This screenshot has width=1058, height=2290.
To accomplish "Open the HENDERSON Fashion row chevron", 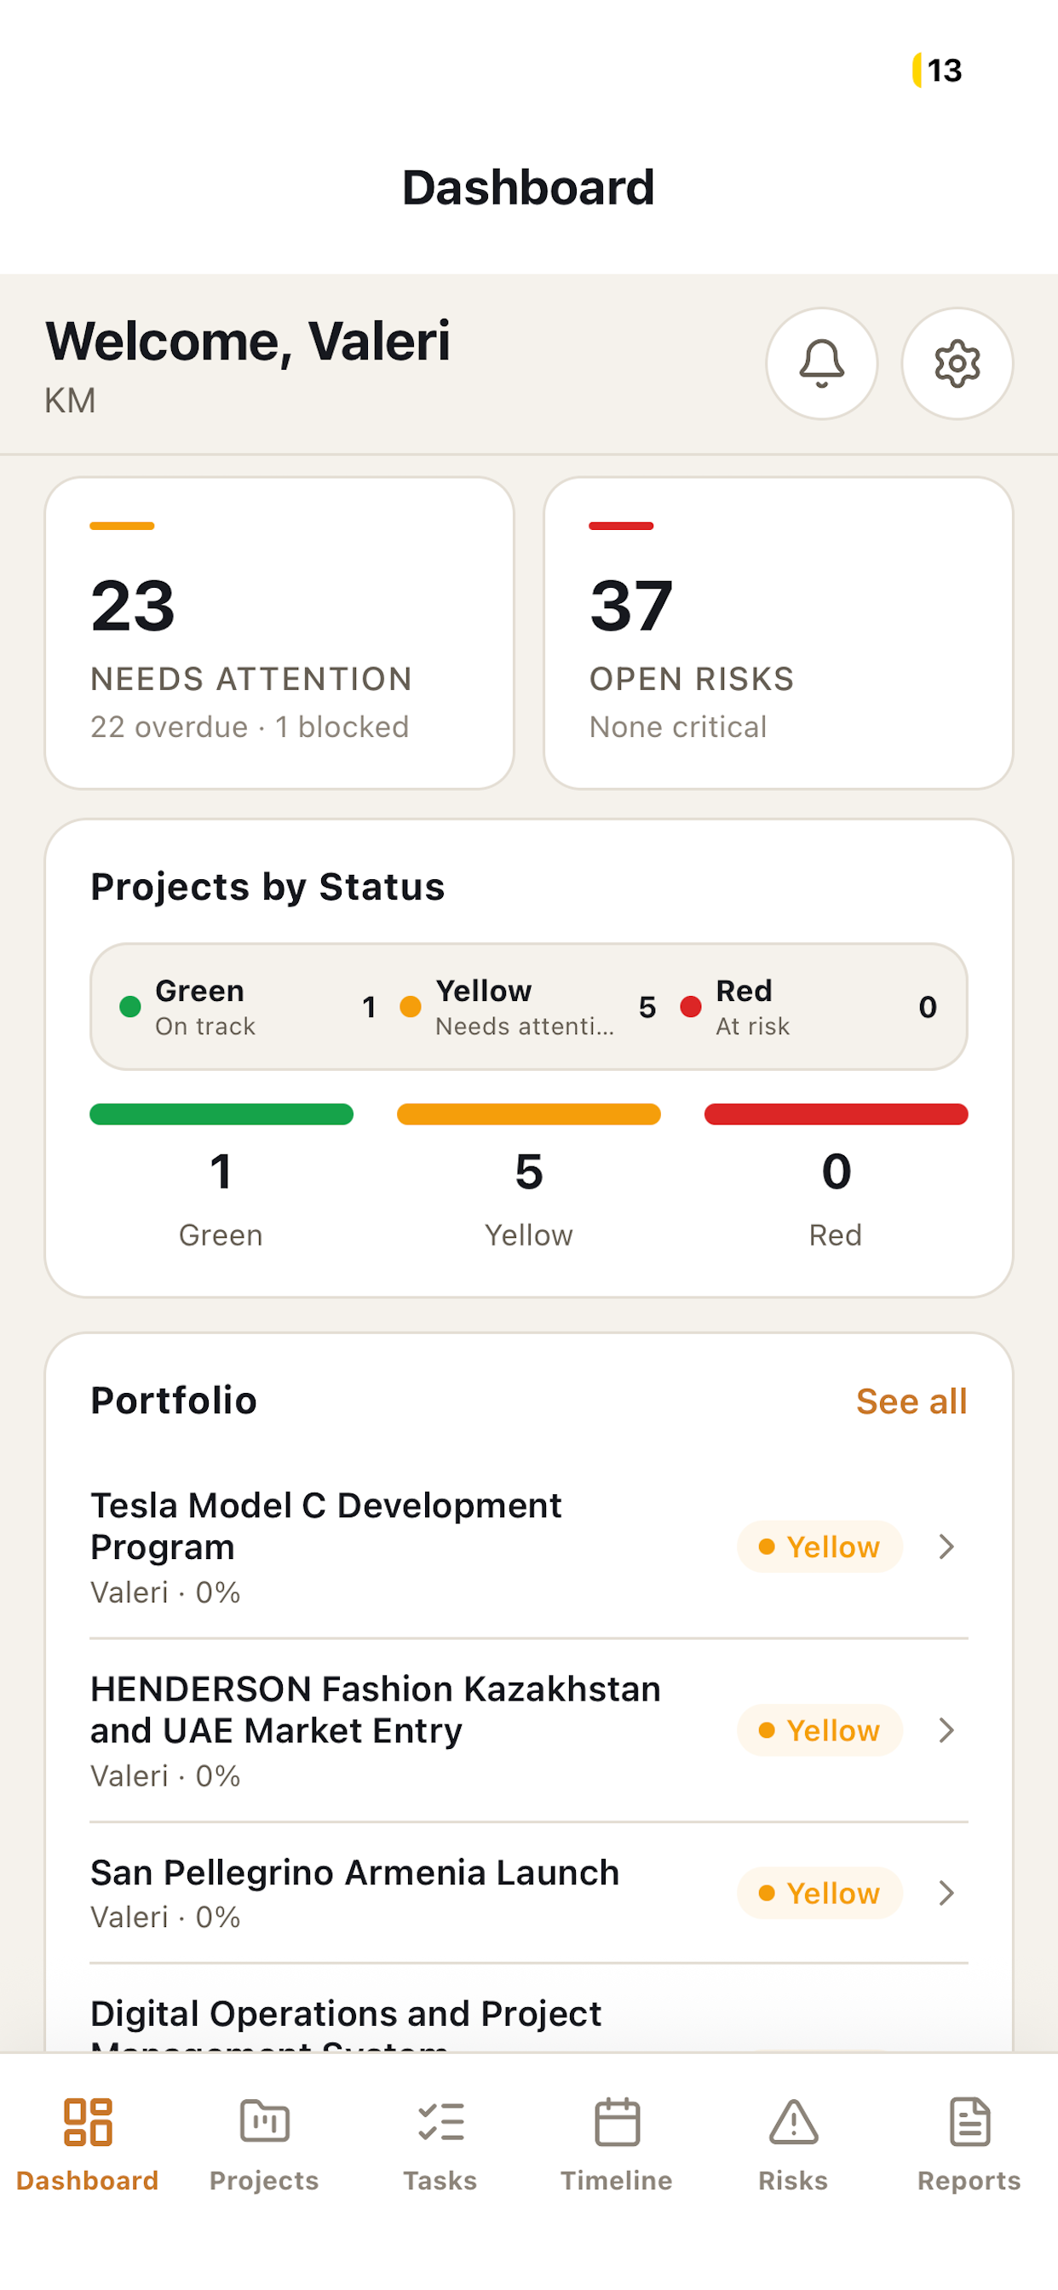I will pyautogui.click(x=946, y=1730).
